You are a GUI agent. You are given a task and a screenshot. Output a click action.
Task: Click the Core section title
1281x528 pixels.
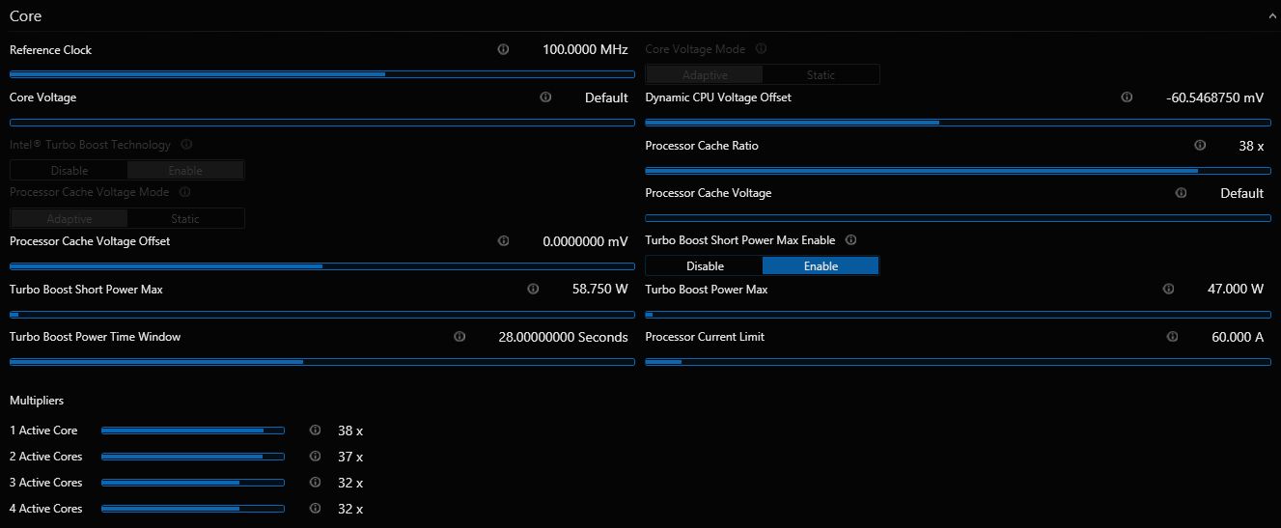[x=26, y=16]
